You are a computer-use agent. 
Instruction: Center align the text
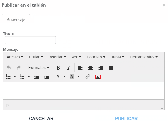coord(90,68)
